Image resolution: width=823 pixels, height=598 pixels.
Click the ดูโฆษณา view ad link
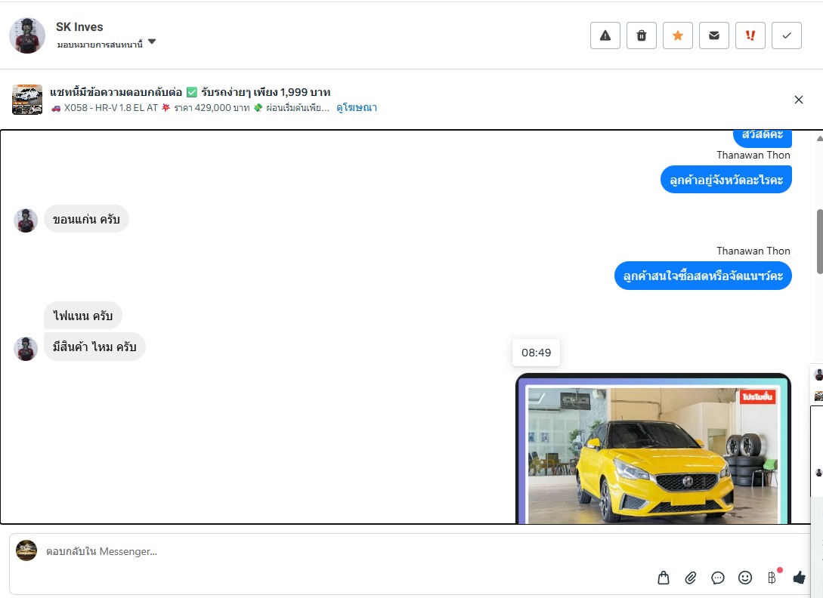[357, 108]
